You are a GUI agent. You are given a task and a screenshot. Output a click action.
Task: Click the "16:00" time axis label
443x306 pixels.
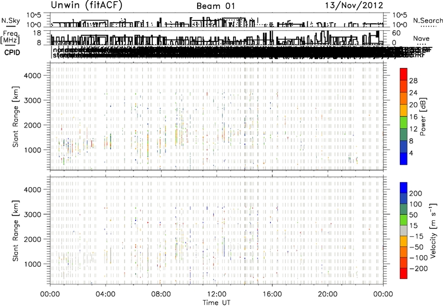pyautogui.click(x=272, y=294)
